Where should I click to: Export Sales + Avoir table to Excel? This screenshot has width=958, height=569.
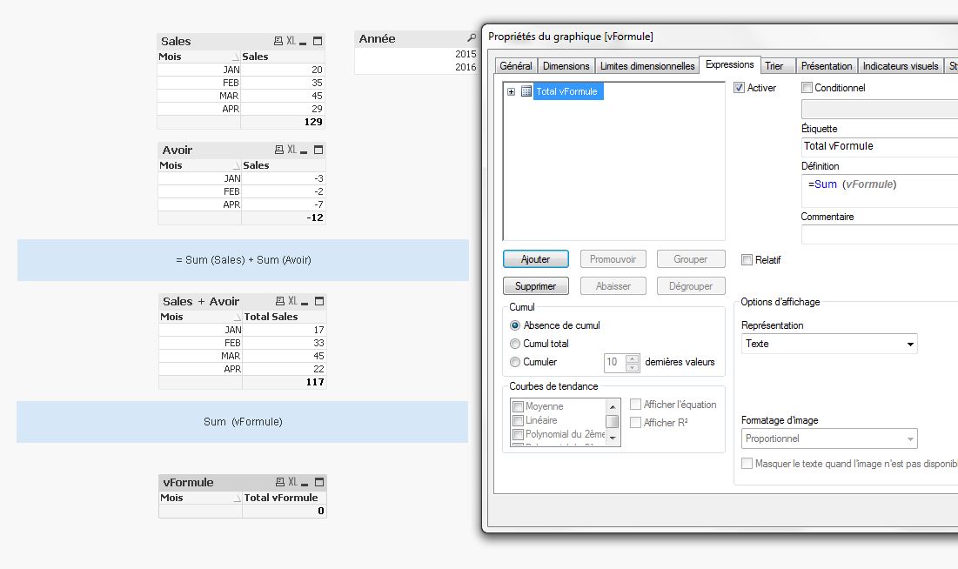point(293,301)
